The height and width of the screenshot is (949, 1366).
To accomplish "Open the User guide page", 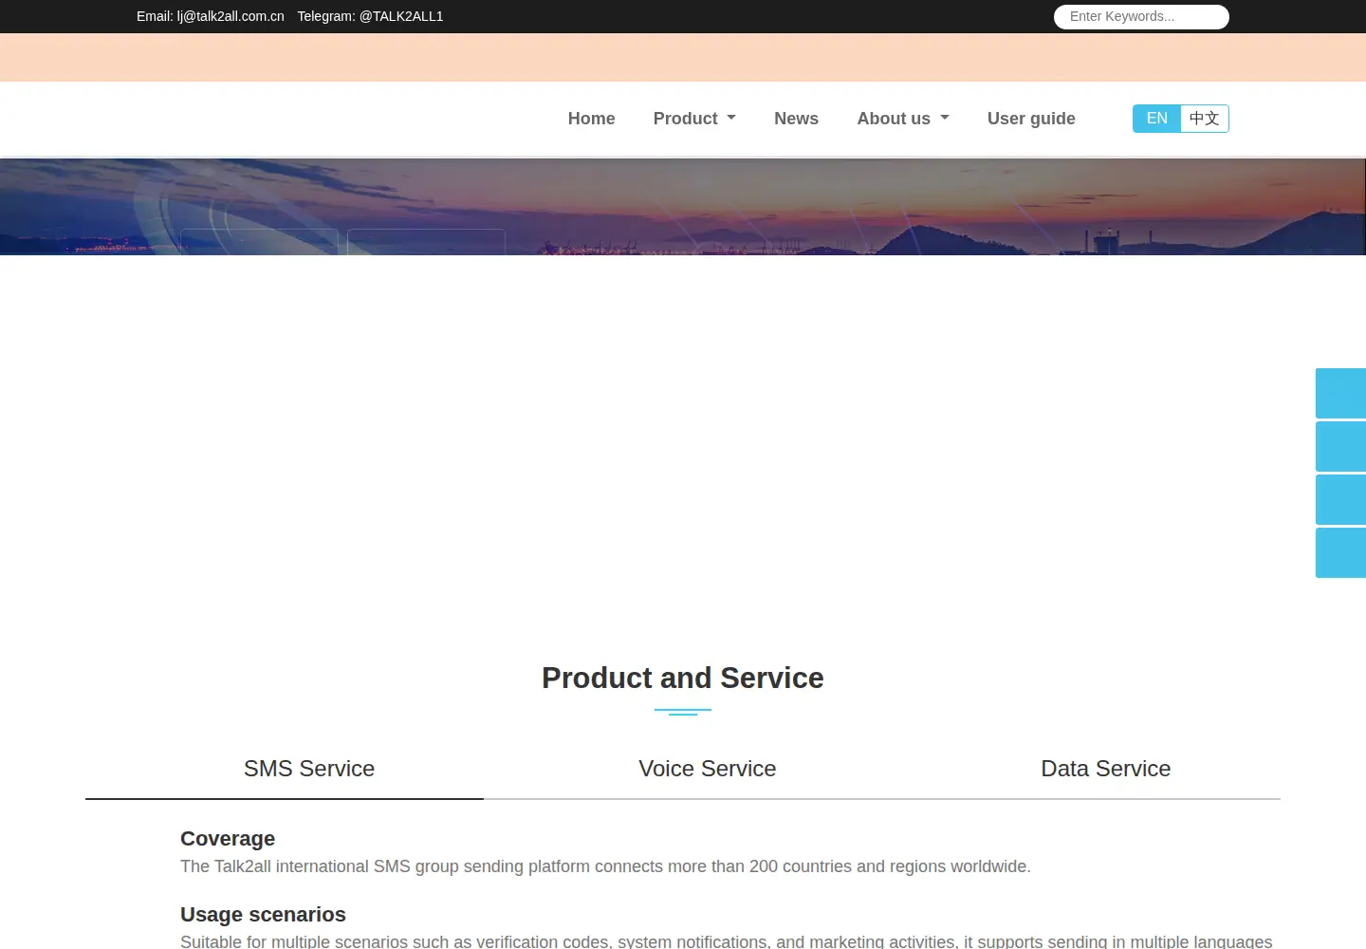I will tap(1031, 119).
